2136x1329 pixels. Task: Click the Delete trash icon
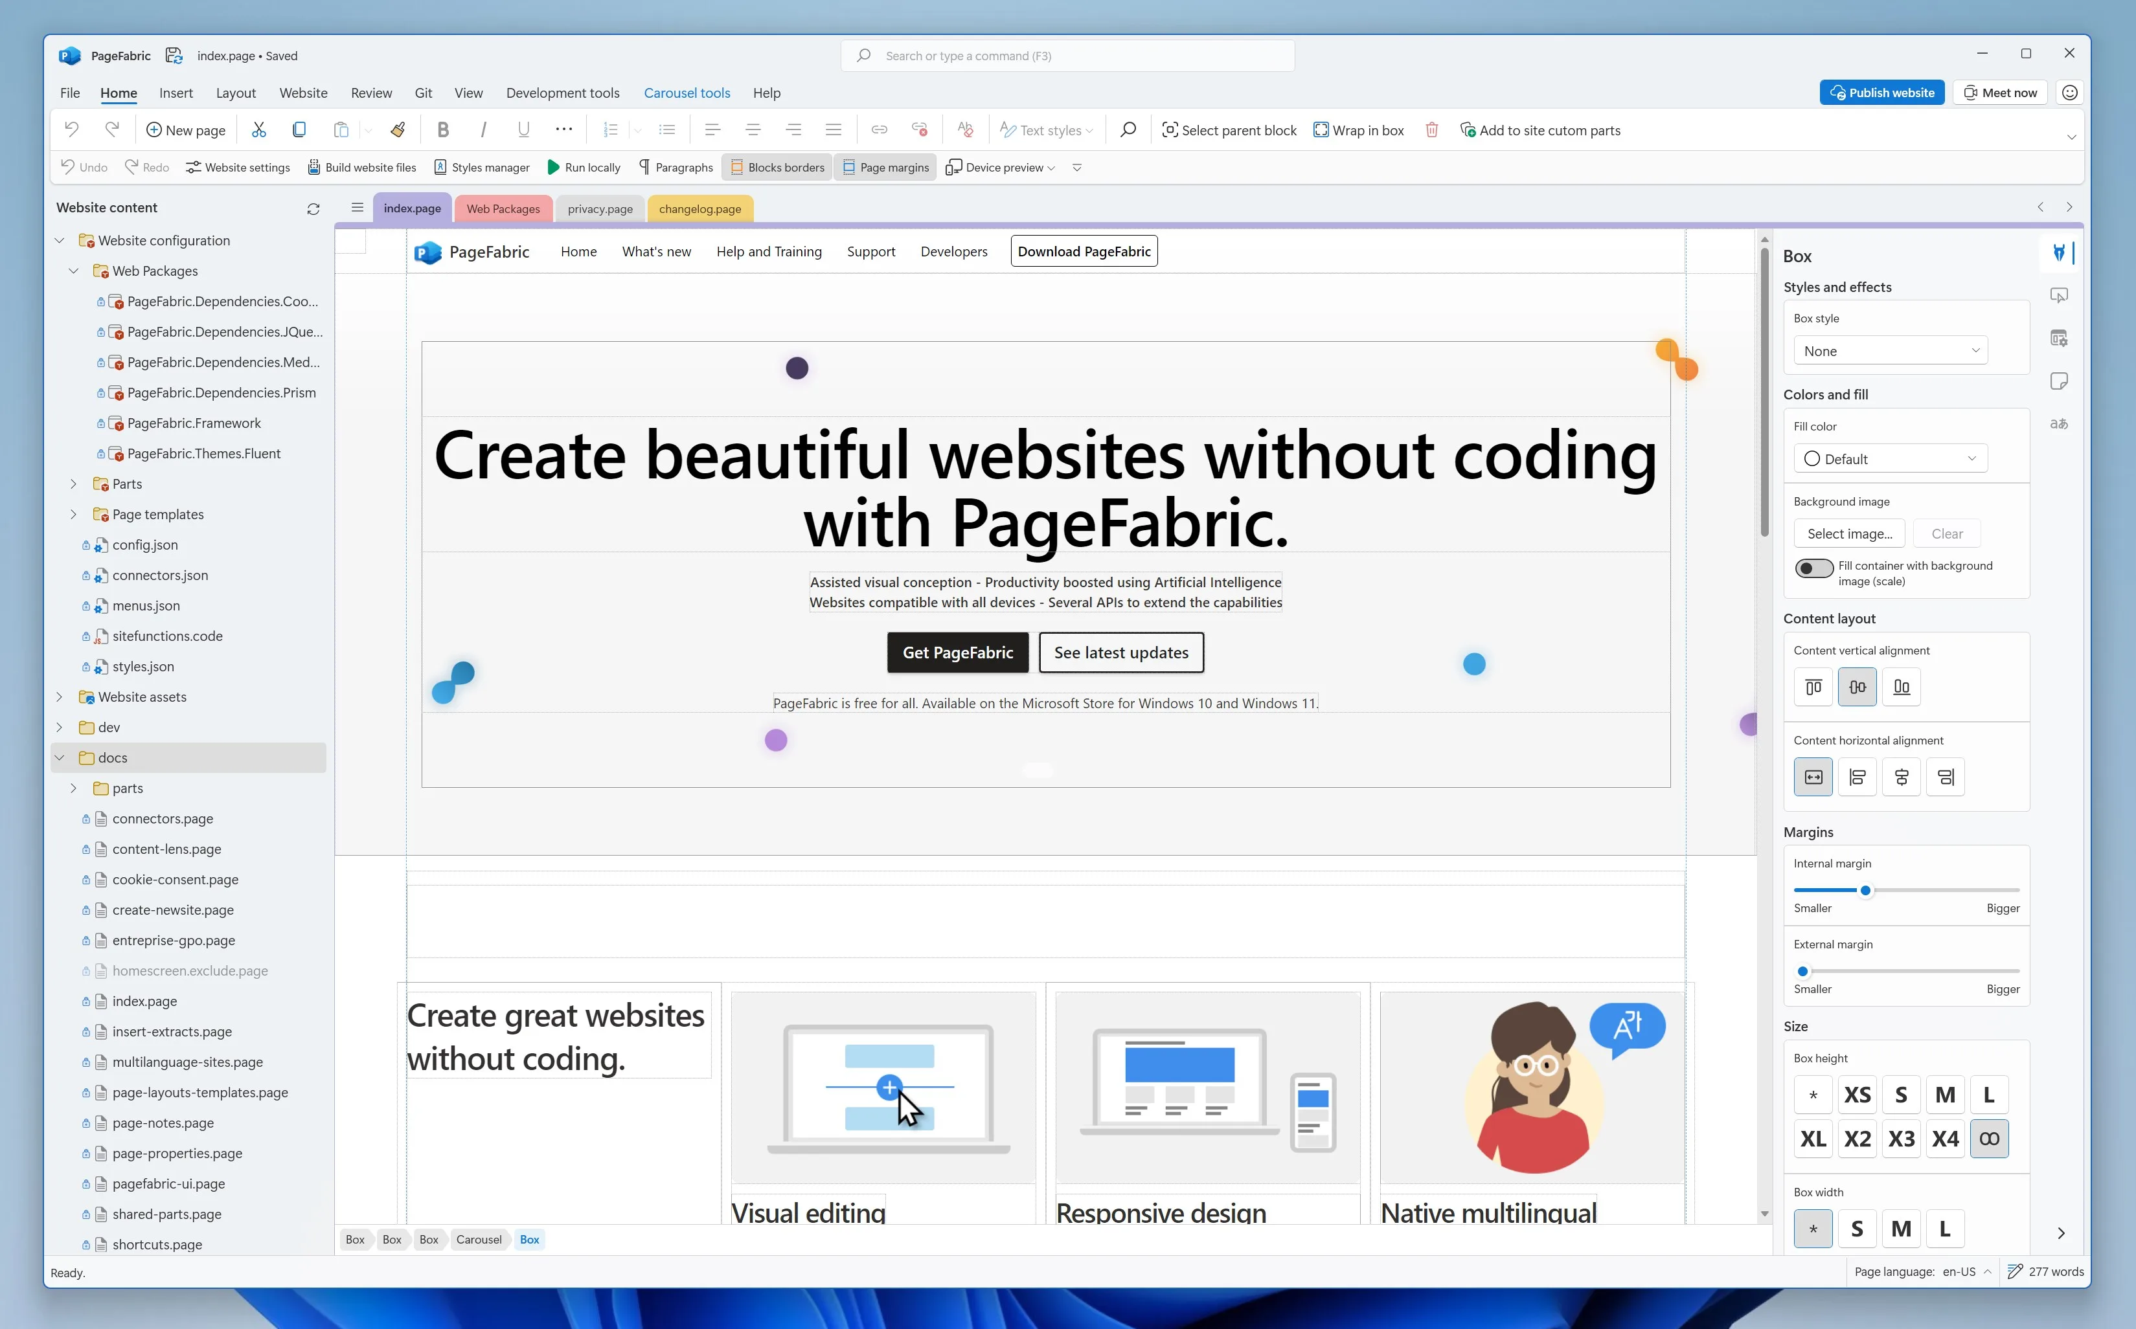click(1431, 129)
